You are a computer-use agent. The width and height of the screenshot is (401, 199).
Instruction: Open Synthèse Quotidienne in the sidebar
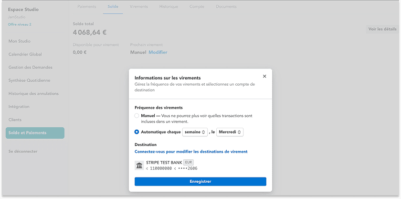(30, 80)
